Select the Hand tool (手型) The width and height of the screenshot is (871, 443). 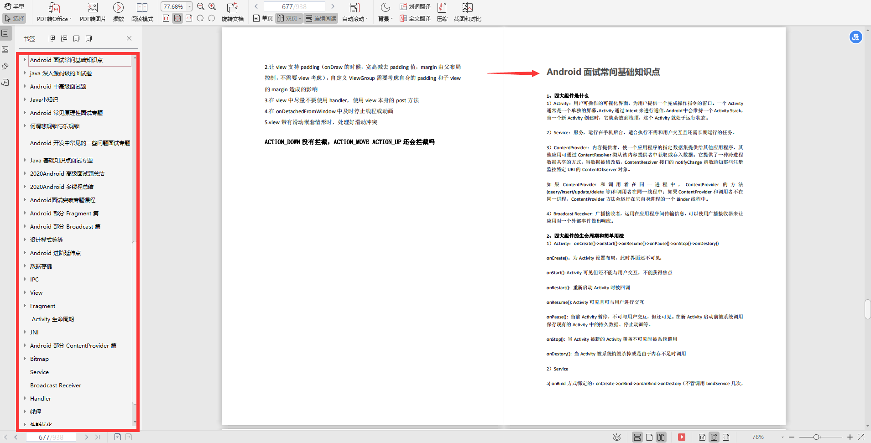[14, 6]
